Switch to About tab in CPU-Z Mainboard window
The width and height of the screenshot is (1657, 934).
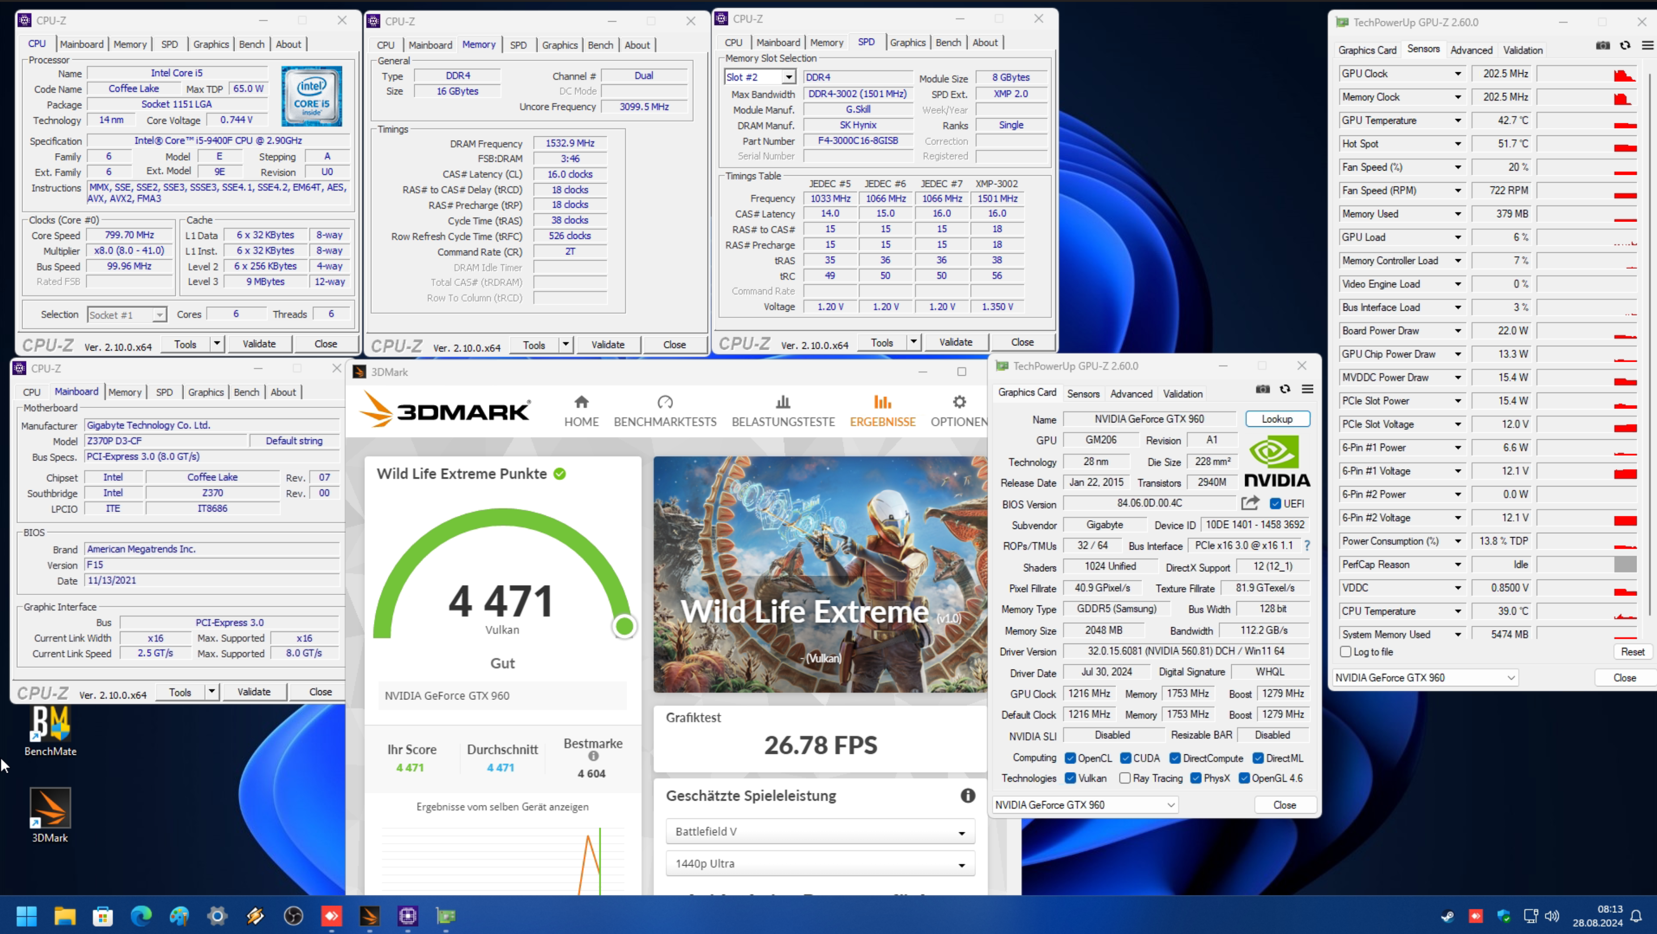tap(283, 393)
